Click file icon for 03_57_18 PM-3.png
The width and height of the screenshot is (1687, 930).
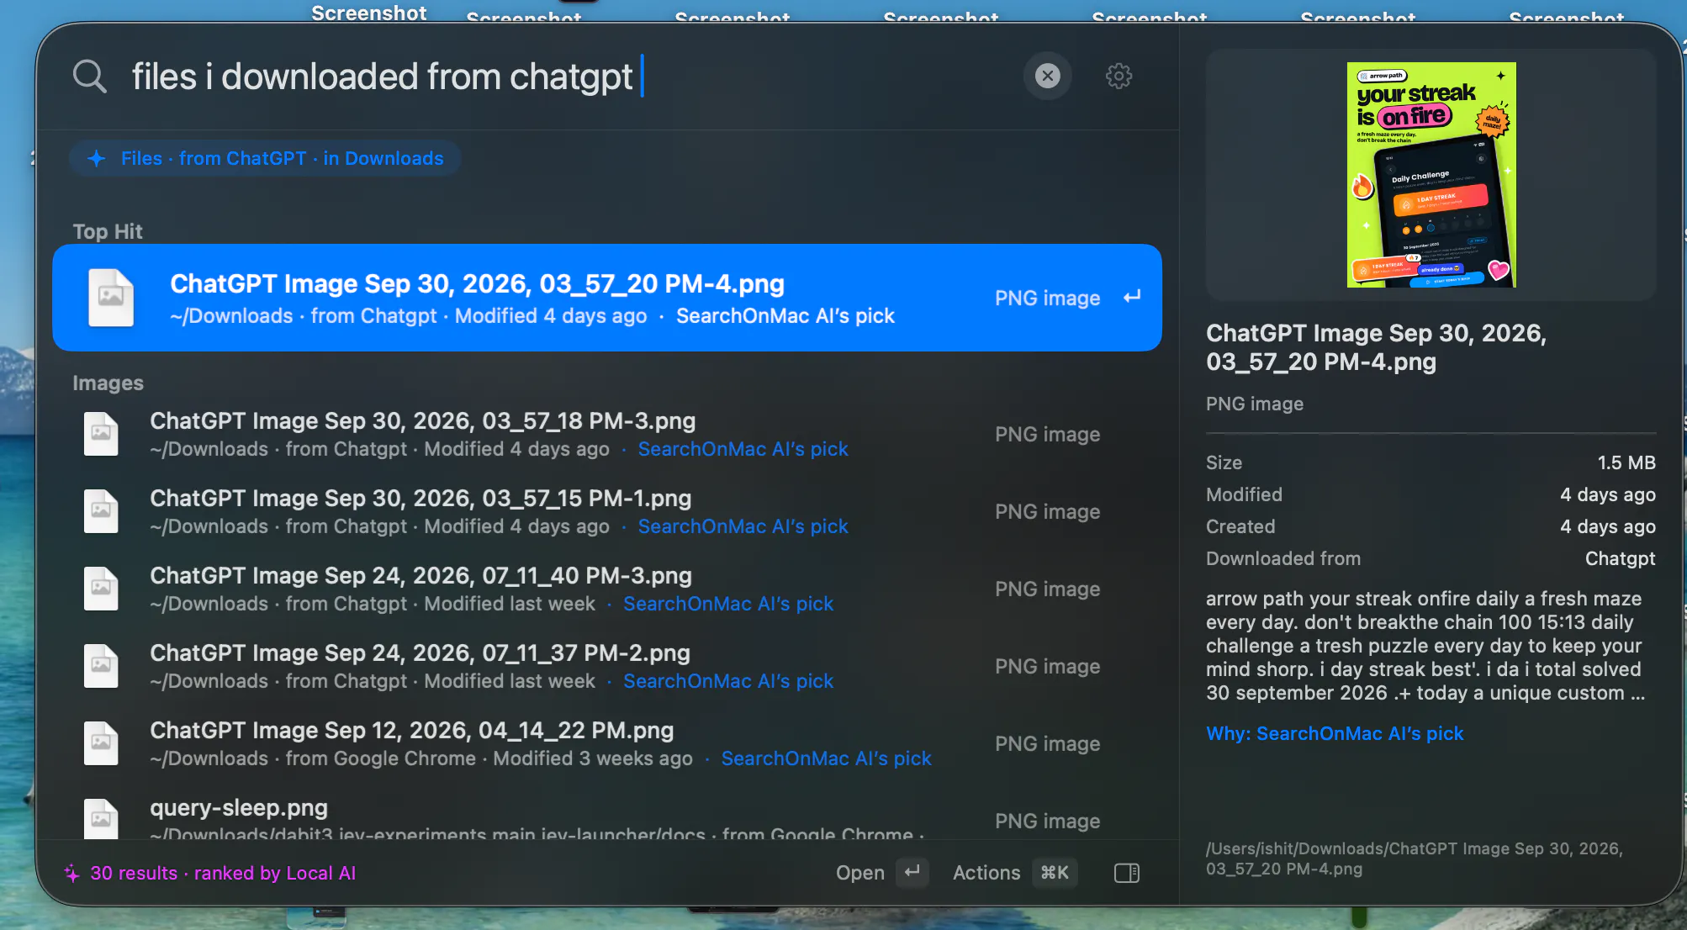pos(101,434)
